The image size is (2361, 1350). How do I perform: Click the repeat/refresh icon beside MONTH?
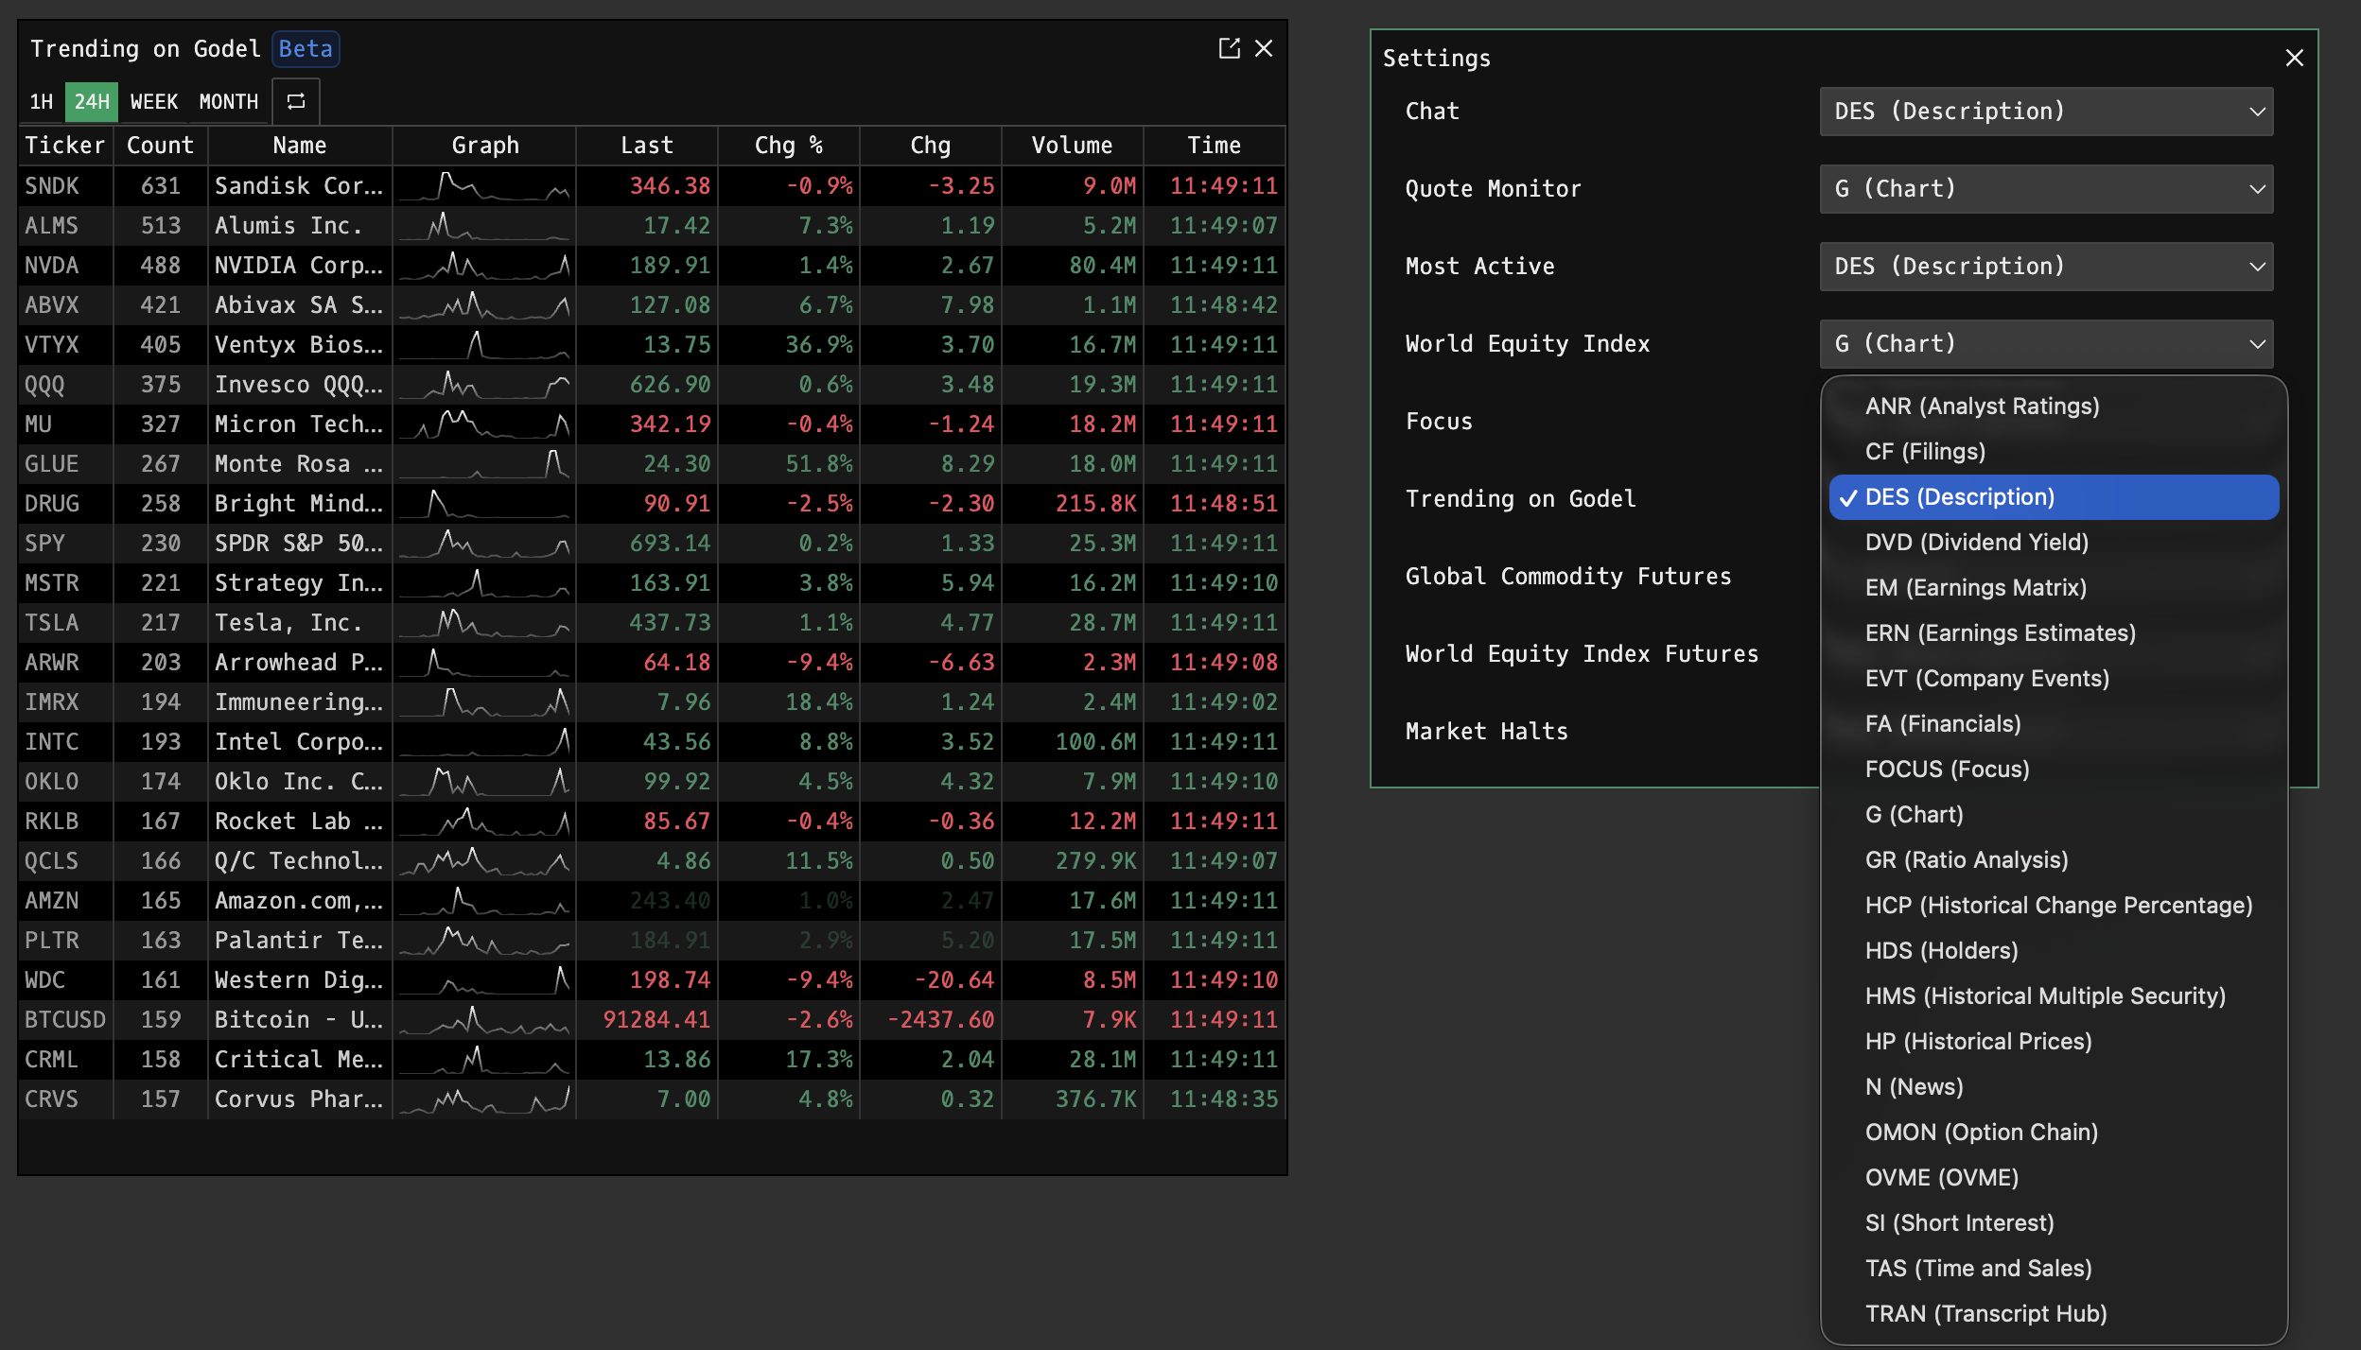tap(296, 101)
